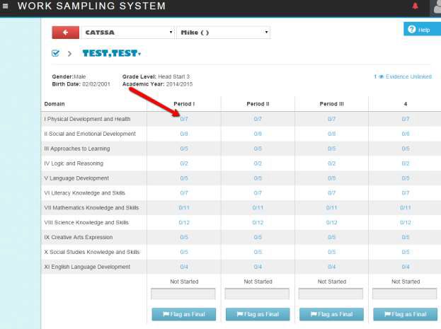Open the hamburger navigation menu

tap(6, 6)
